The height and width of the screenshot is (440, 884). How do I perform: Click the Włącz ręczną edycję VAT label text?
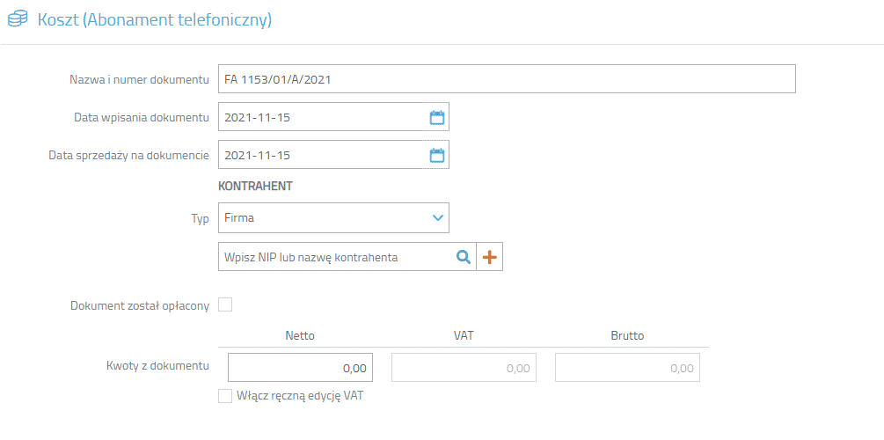coord(301,396)
